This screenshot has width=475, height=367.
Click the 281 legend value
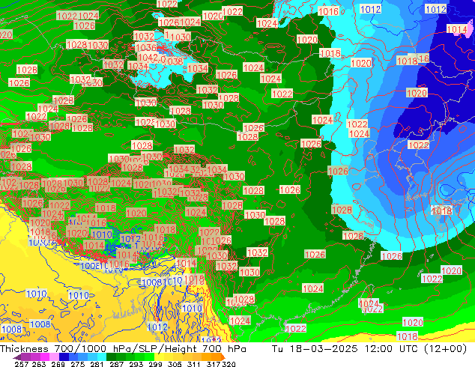97,364
